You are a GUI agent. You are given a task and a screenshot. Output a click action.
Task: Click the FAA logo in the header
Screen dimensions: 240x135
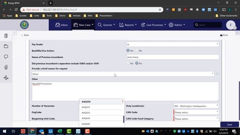pyautogui.click(x=24, y=25)
